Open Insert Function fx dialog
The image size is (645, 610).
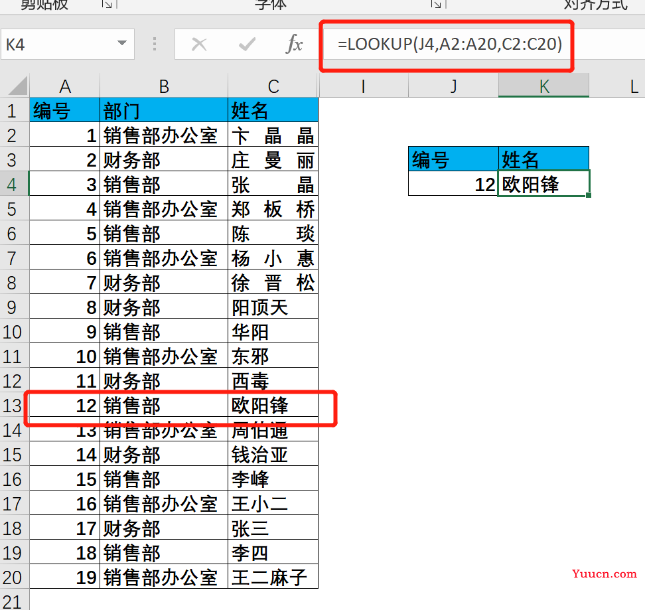(x=294, y=44)
